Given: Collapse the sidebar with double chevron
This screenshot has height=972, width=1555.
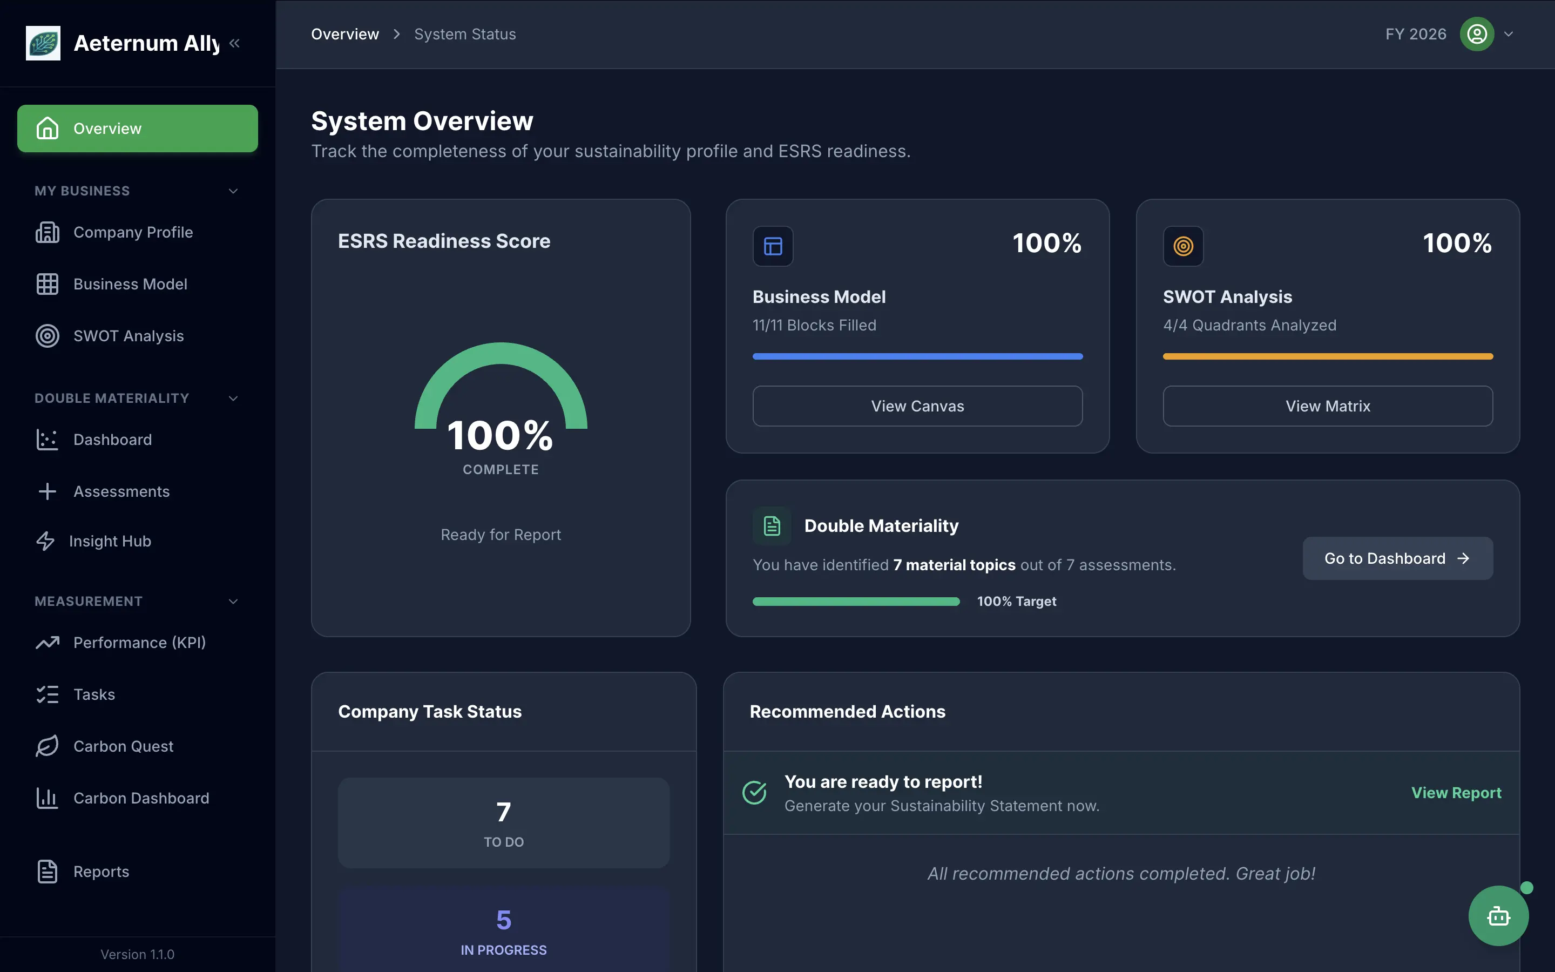Looking at the screenshot, I should pos(234,43).
